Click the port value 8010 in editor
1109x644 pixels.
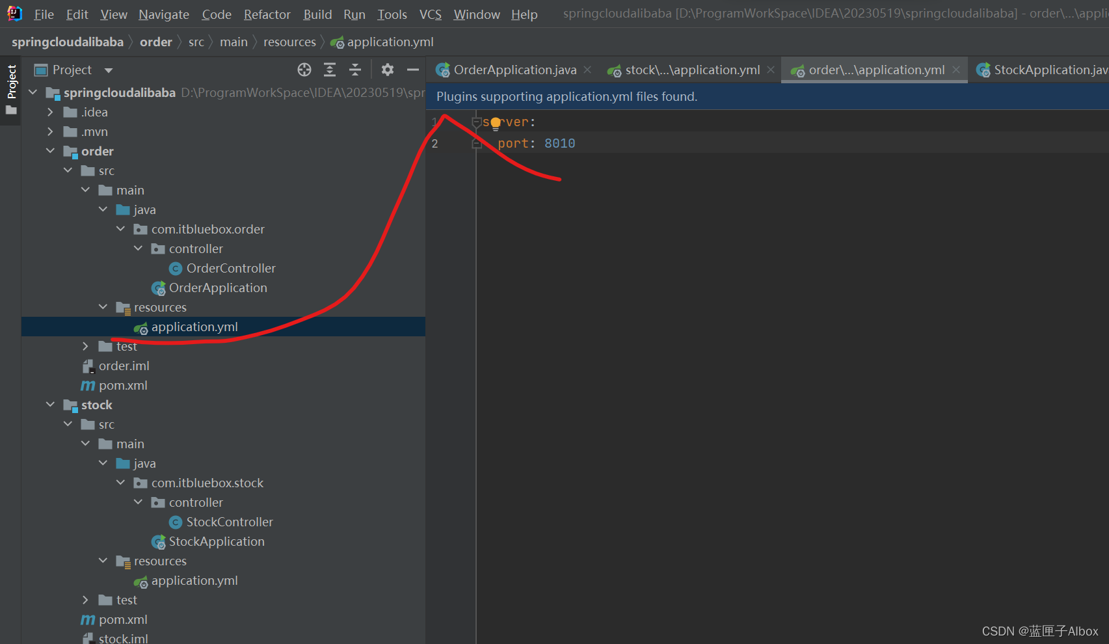(559, 143)
